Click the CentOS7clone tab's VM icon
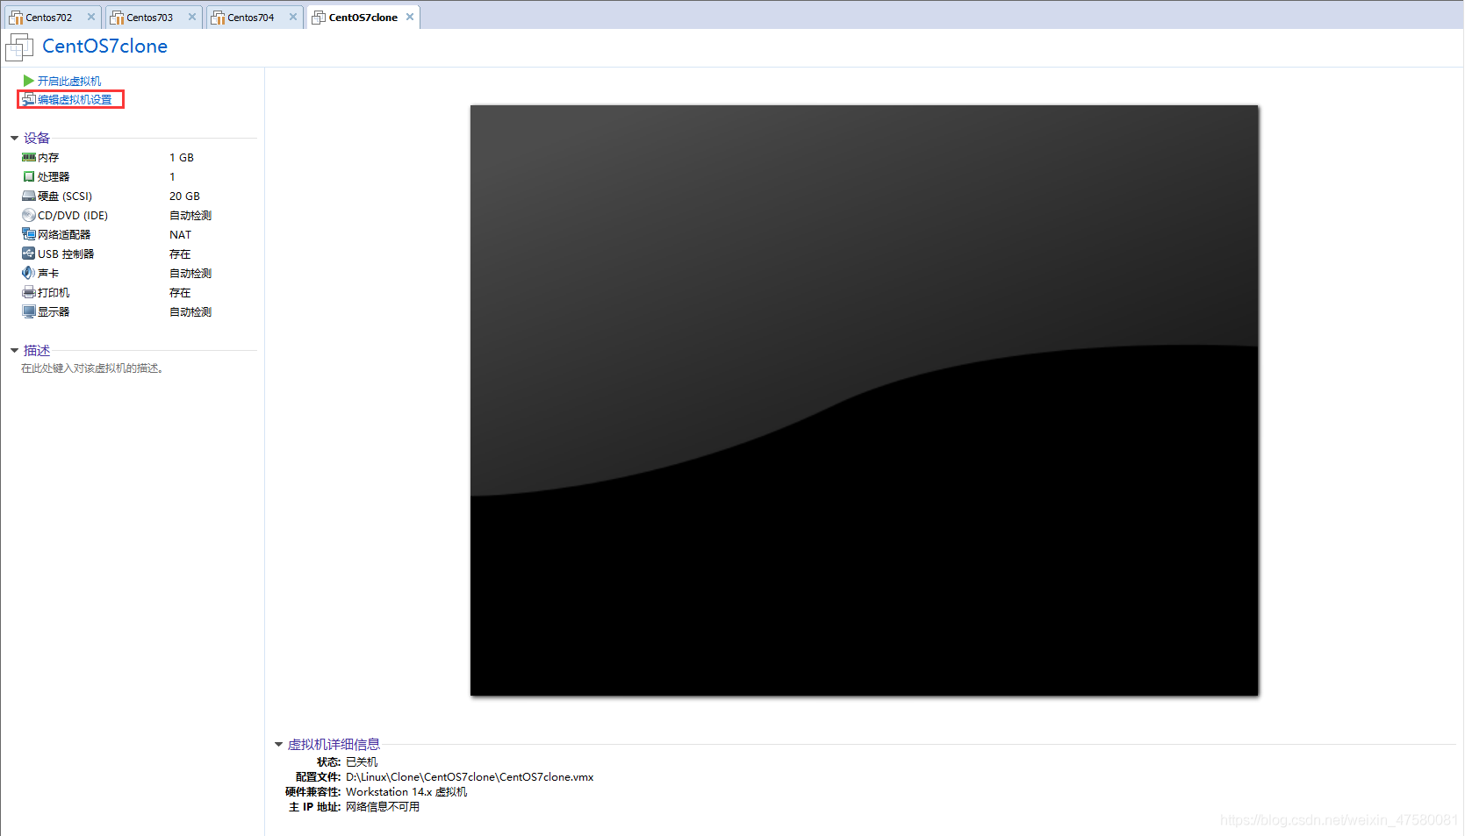 [319, 18]
